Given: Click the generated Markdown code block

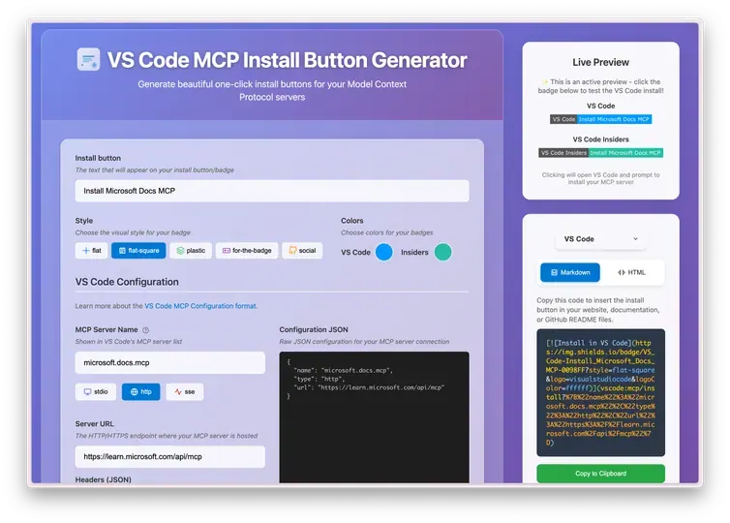Looking at the screenshot, I should click(x=600, y=392).
